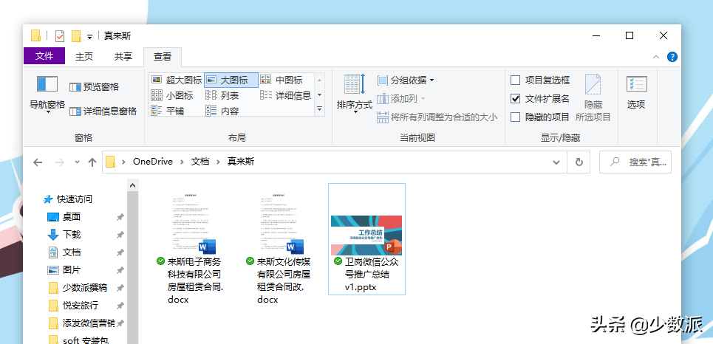
Task: Click the 文档 breadcrumb in address bar
Action: [x=200, y=162]
